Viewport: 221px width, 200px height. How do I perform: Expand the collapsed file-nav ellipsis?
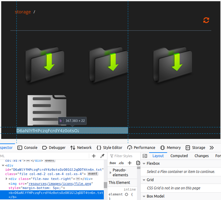78,179
